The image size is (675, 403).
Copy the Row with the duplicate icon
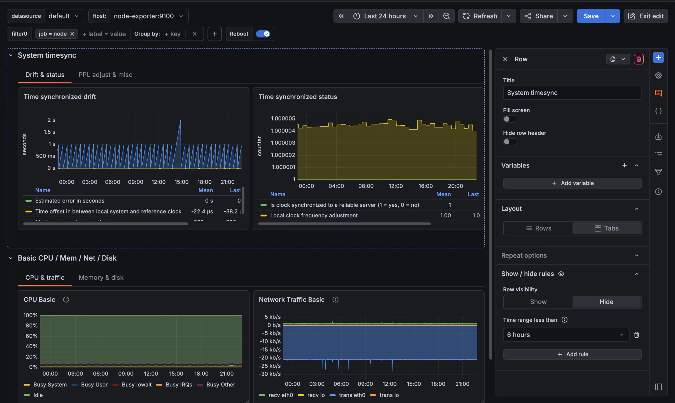(x=612, y=59)
